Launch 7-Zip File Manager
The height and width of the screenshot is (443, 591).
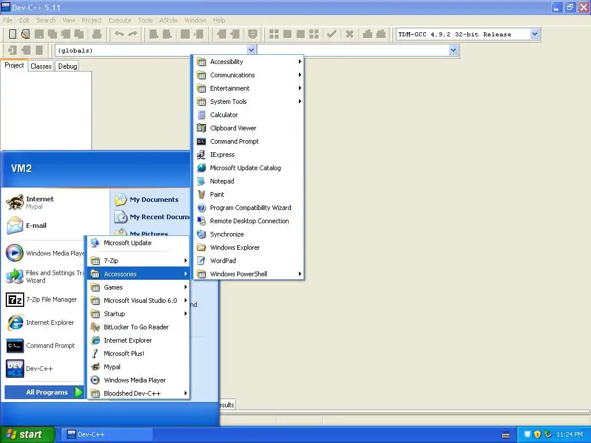[x=44, y=300]
